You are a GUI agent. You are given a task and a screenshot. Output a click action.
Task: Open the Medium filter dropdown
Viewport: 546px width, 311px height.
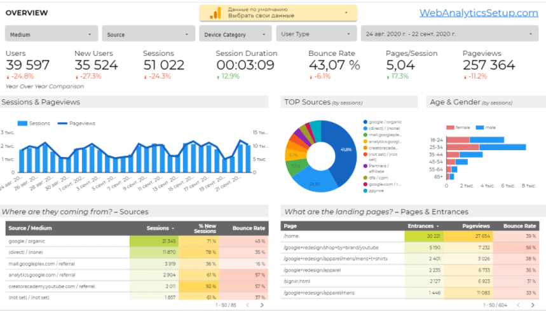[51, 34]
